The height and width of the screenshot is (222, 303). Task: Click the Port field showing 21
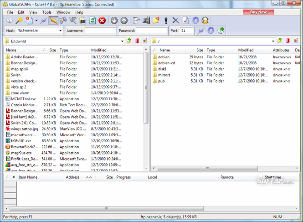(x=187, y=31)
